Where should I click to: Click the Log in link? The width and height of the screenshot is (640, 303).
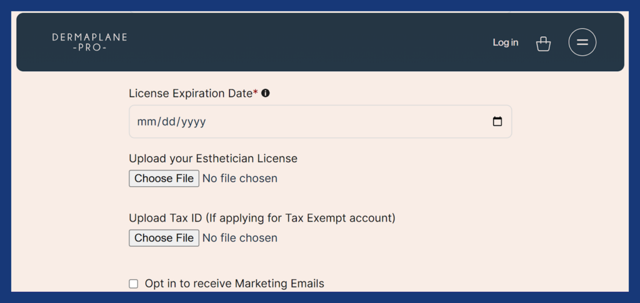(x=505, y=42)
